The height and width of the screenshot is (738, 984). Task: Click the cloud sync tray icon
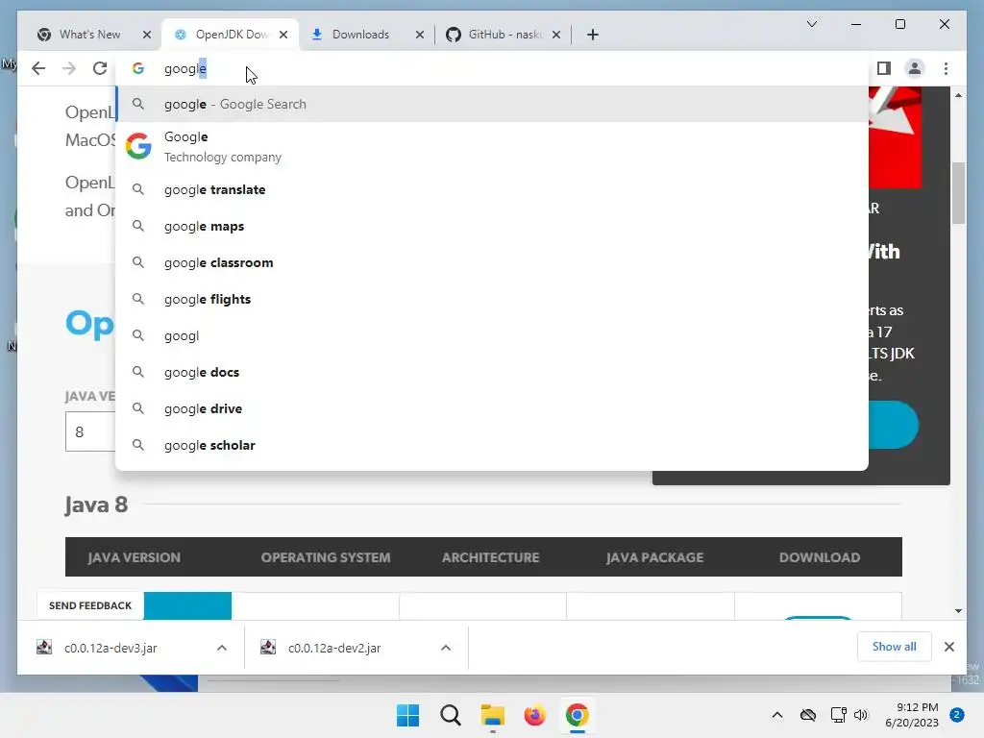pyautogui.click(x=808, y=715)
